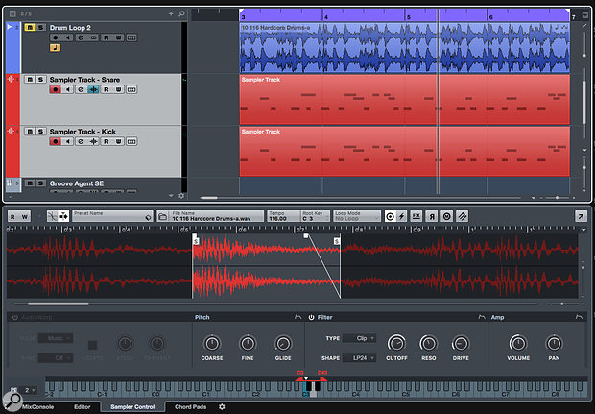The image size is (595, 414).
Task: Open channel settings for Sampler Track - Snare
Action: pyautogui.click(x=81, y=89)
